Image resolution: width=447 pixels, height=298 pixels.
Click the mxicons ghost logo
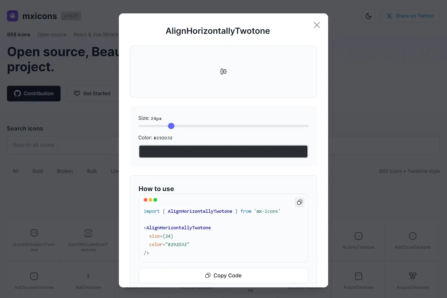pyautogui.click(x=12, y=16)
